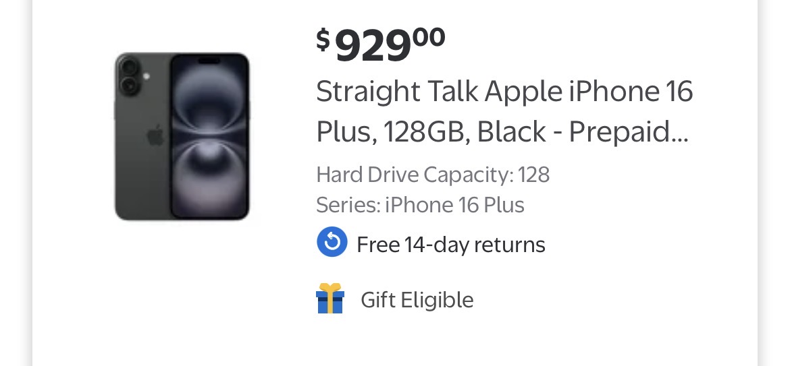Click the Apple logo on phone's back
The image size is (790, 366).
coord(156,135)
